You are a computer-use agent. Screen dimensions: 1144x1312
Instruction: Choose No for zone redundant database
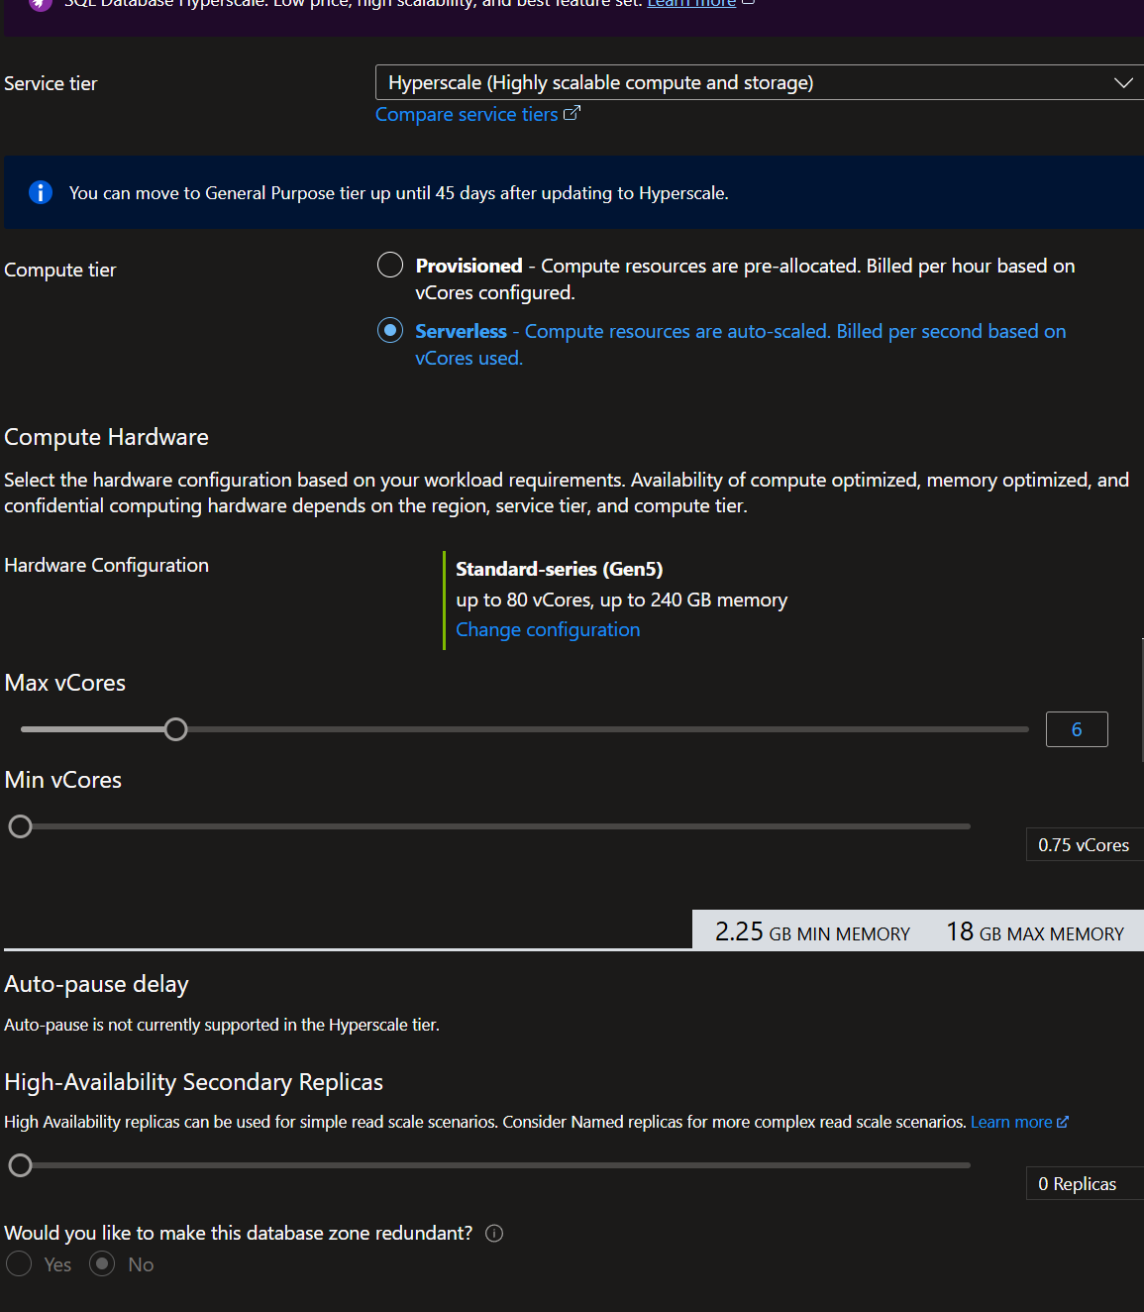(102, 1263)
